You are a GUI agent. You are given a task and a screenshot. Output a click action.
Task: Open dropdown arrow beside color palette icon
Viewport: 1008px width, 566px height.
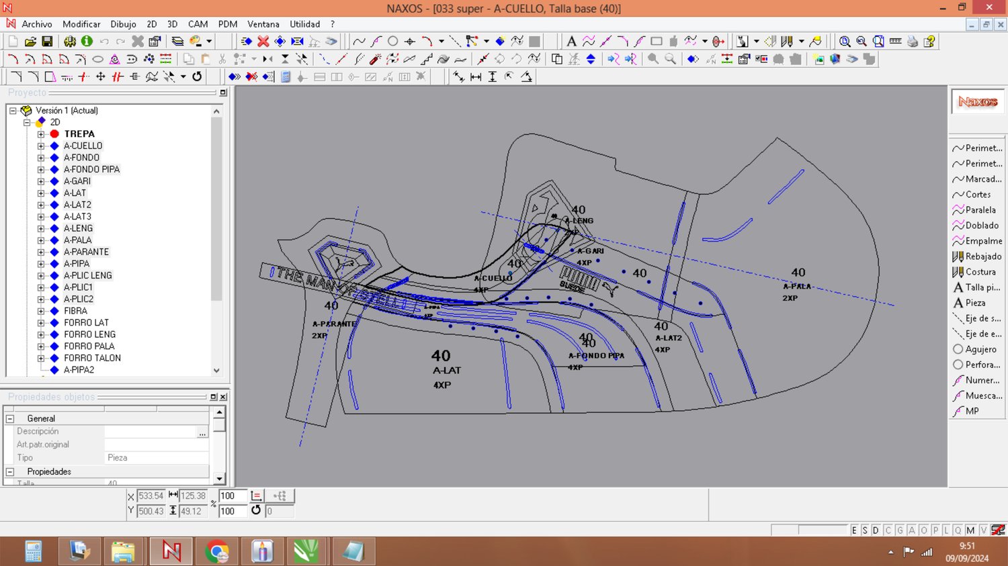(x=209, y=42)
